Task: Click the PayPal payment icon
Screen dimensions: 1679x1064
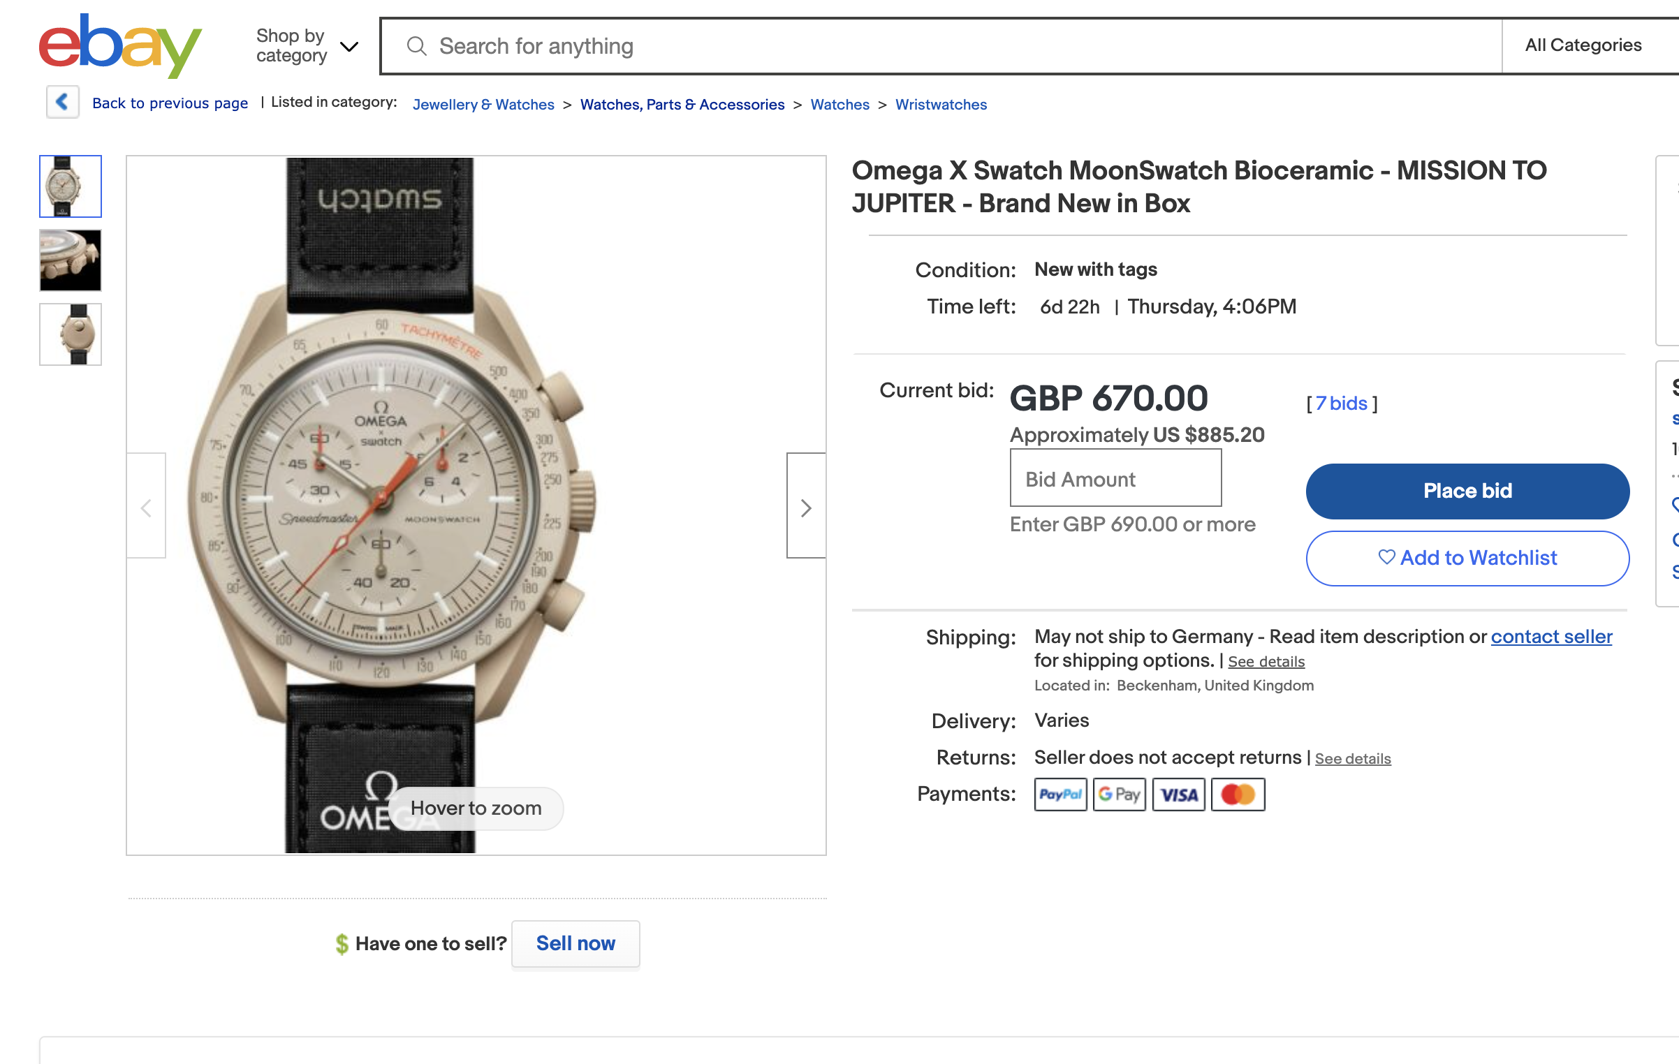Action: coord(1060,795)
